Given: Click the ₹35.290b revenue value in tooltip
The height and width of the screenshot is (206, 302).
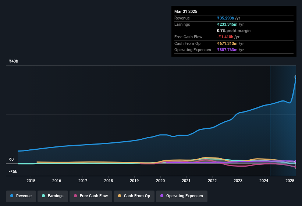Looking at the screenshot, I should (225, 18).
